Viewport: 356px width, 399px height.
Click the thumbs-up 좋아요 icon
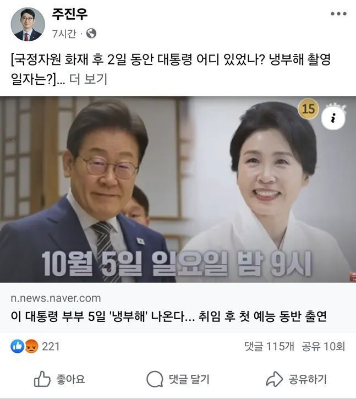42,379
